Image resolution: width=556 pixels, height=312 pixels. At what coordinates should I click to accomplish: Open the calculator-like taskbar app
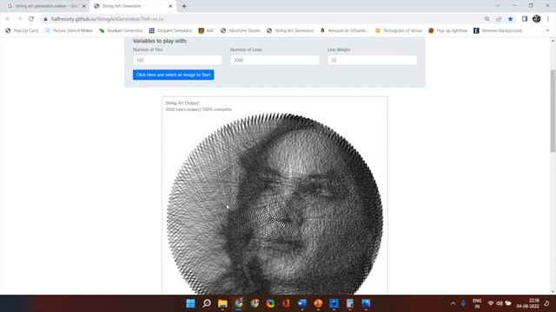(350, 303)
